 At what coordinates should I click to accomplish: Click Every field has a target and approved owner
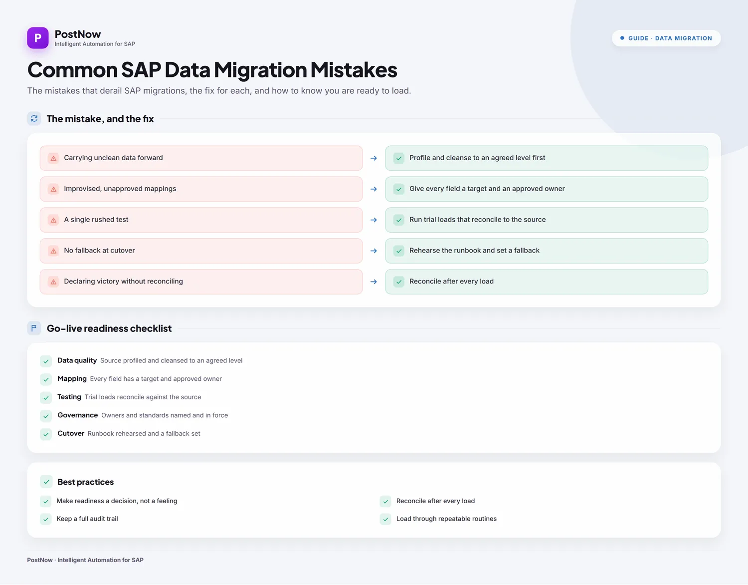(156, 379)
